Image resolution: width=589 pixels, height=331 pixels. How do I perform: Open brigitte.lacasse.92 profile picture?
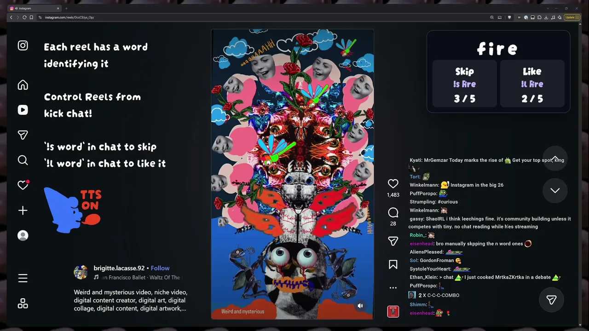tap(81, 272)
